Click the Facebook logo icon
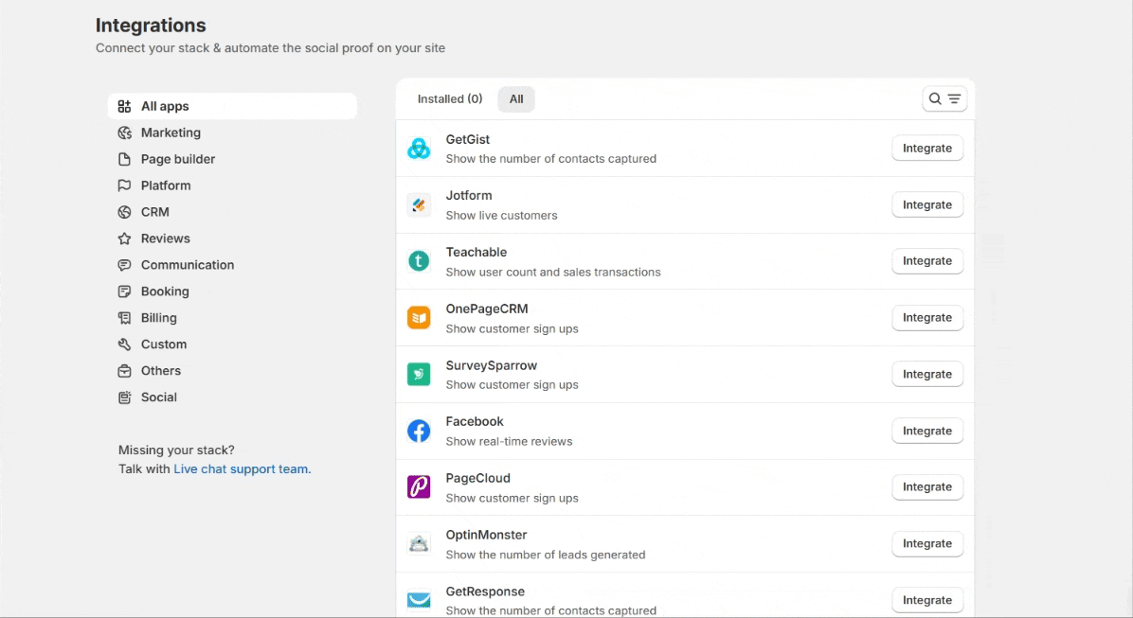The width and height of the screenshot is (1133, 618). tap(419, 432)
